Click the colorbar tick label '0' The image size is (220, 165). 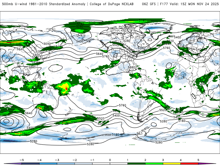pos(110,160)
